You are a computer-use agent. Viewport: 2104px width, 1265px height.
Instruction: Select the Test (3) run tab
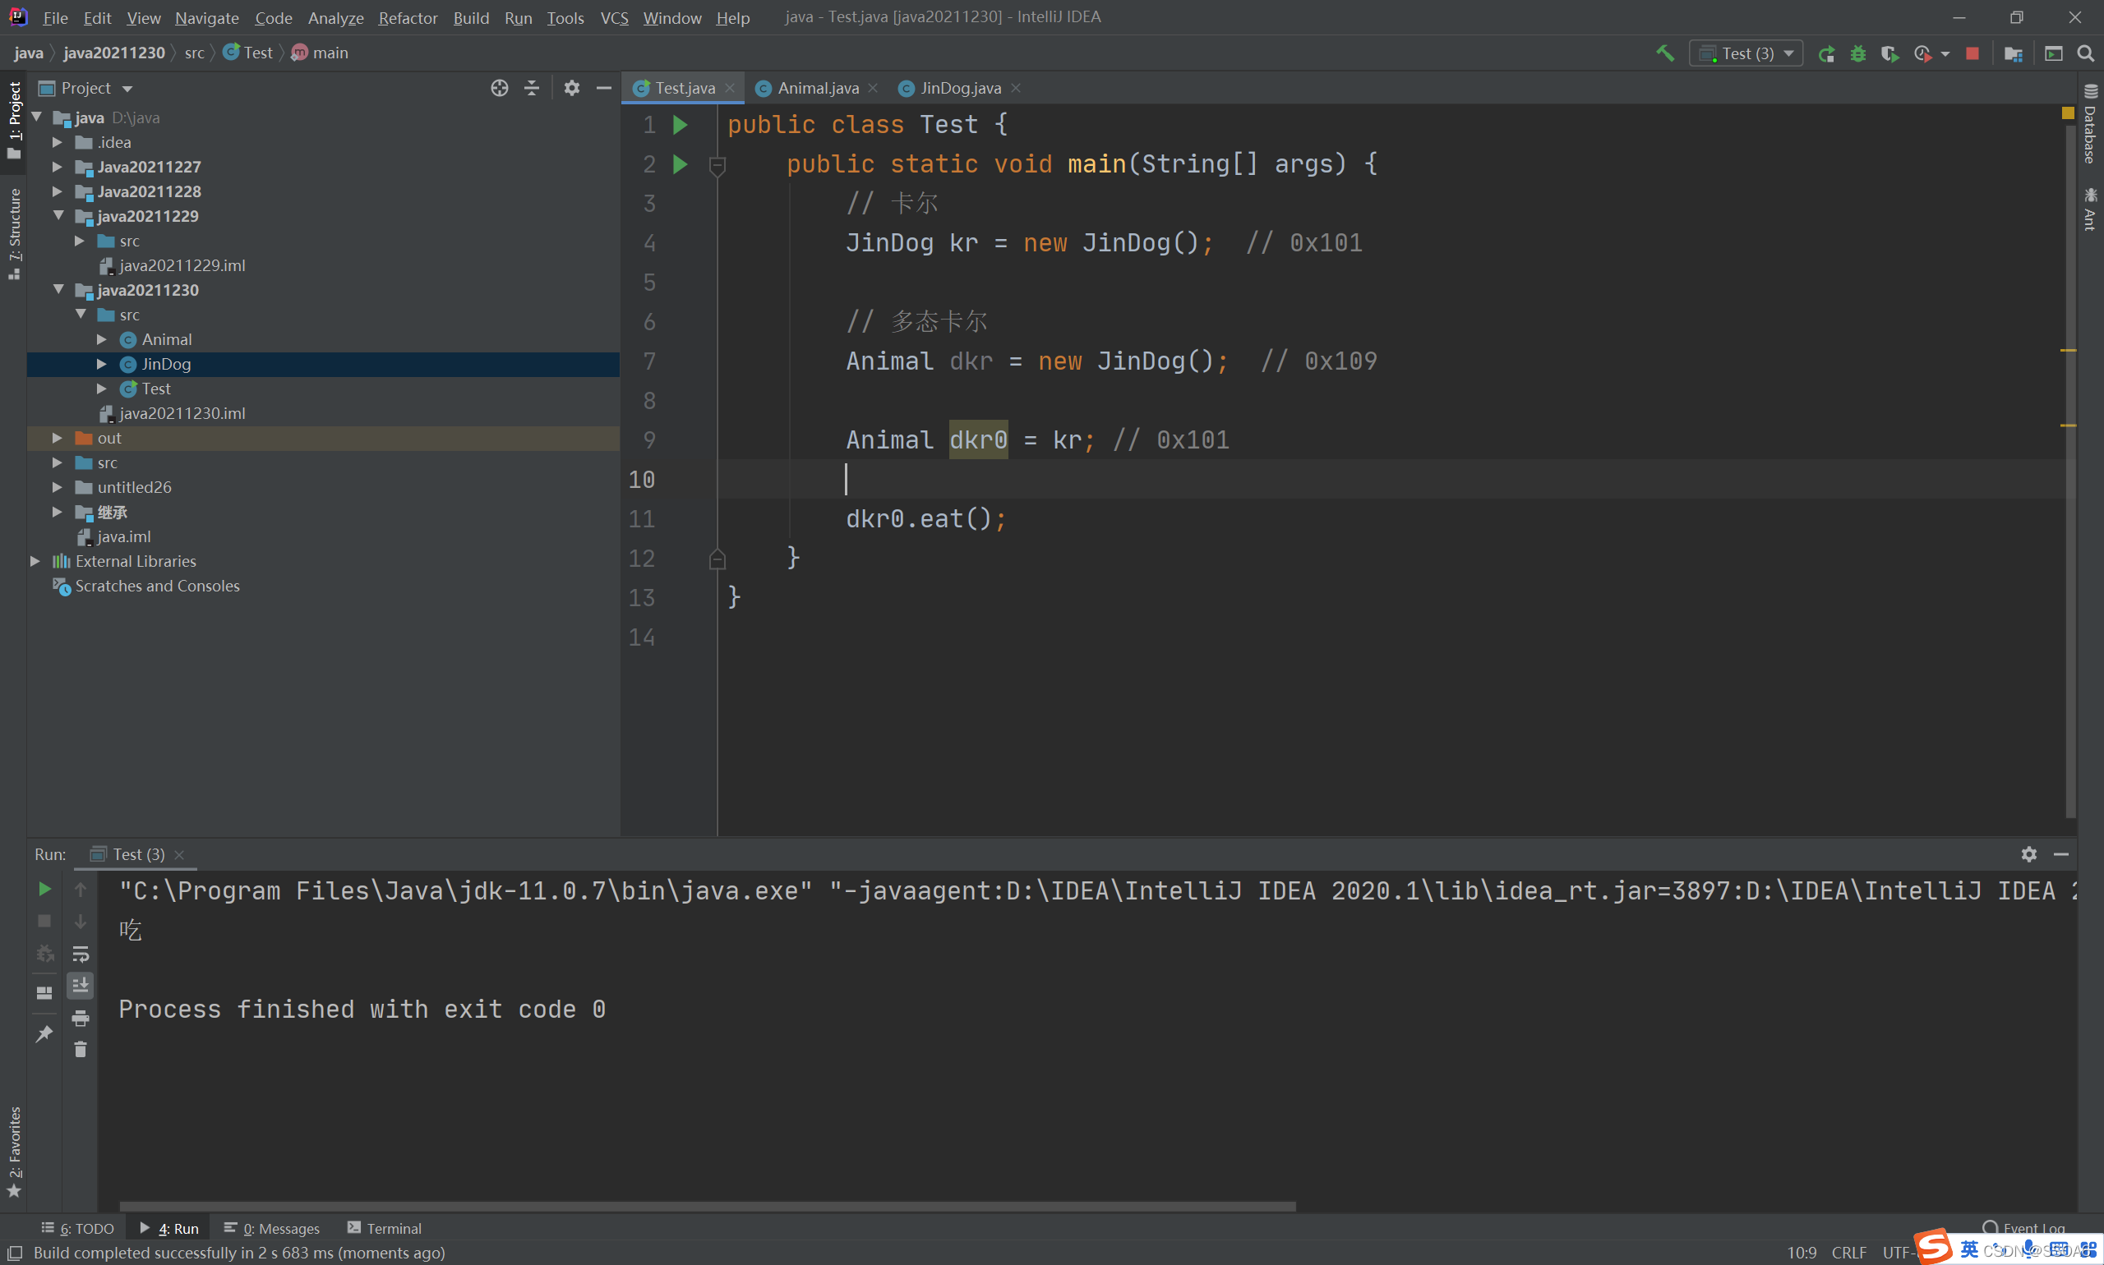coord(137,855)
